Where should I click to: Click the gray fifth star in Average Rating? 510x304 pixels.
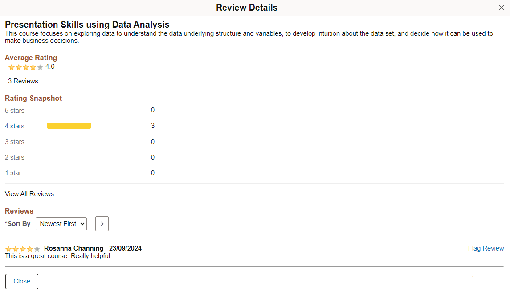tap(40, 67)
